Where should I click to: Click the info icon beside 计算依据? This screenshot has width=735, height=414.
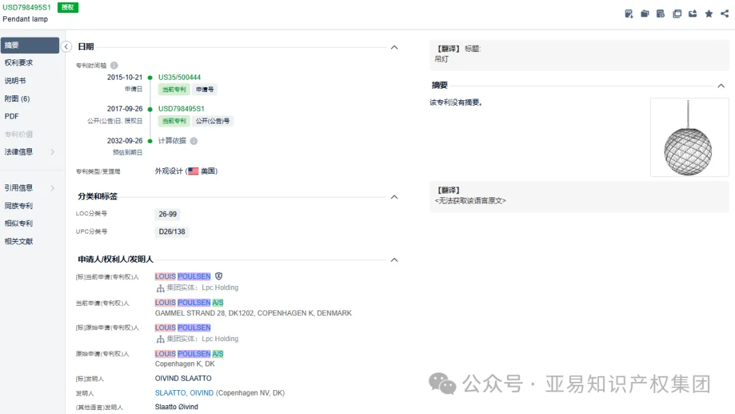[193, 141]
